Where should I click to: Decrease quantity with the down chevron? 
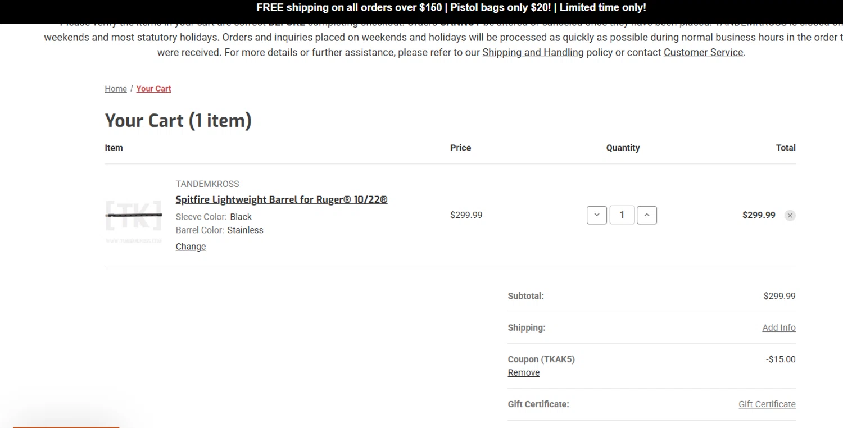pyautogui.click(x=597, y=215)
